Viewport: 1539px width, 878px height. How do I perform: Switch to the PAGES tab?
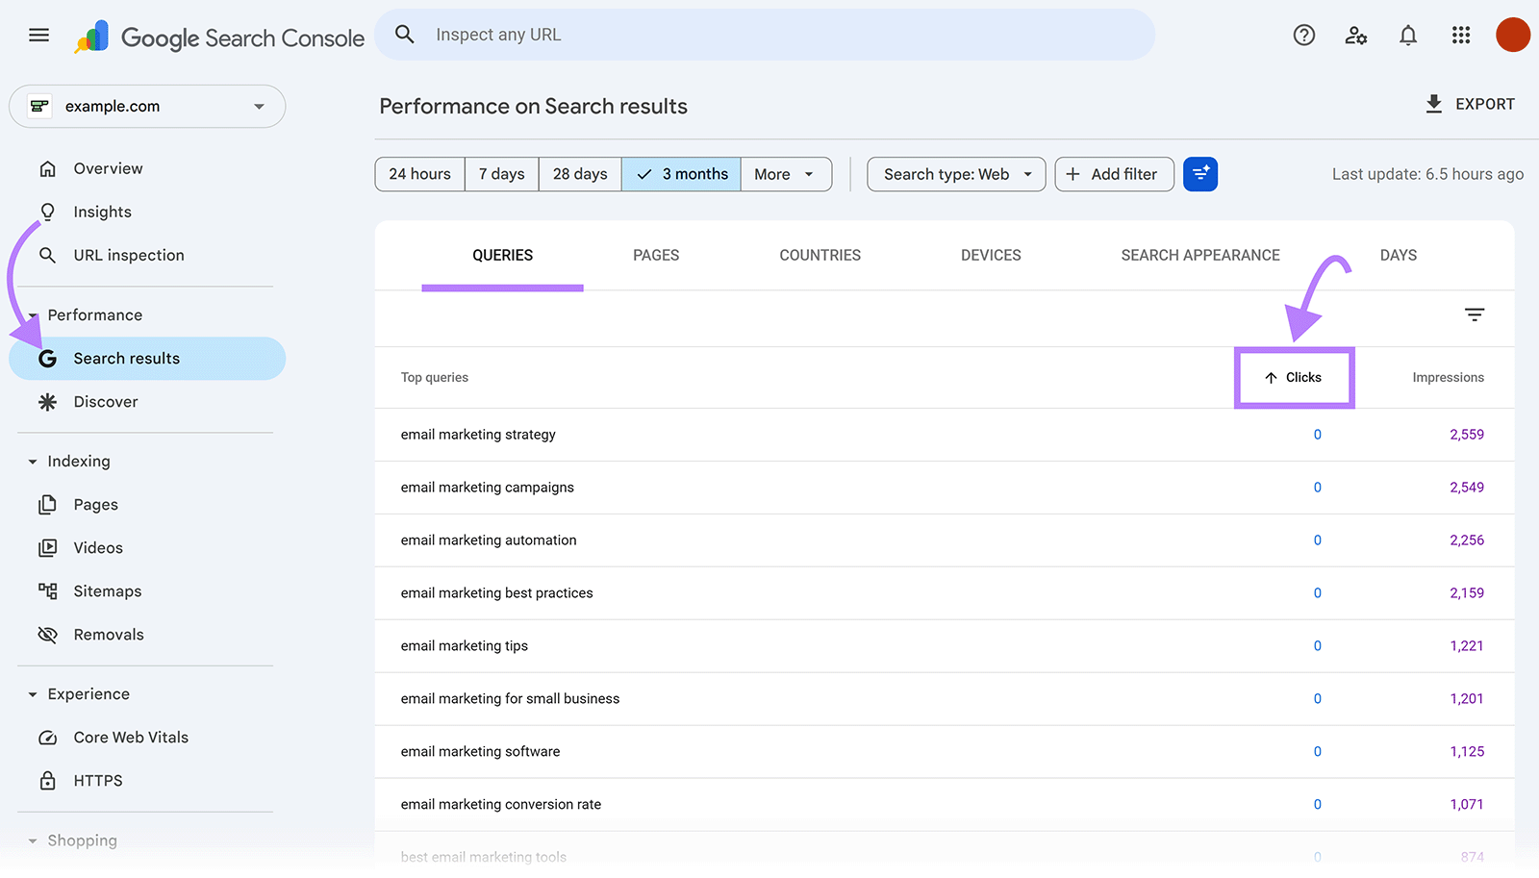[656, 255]
